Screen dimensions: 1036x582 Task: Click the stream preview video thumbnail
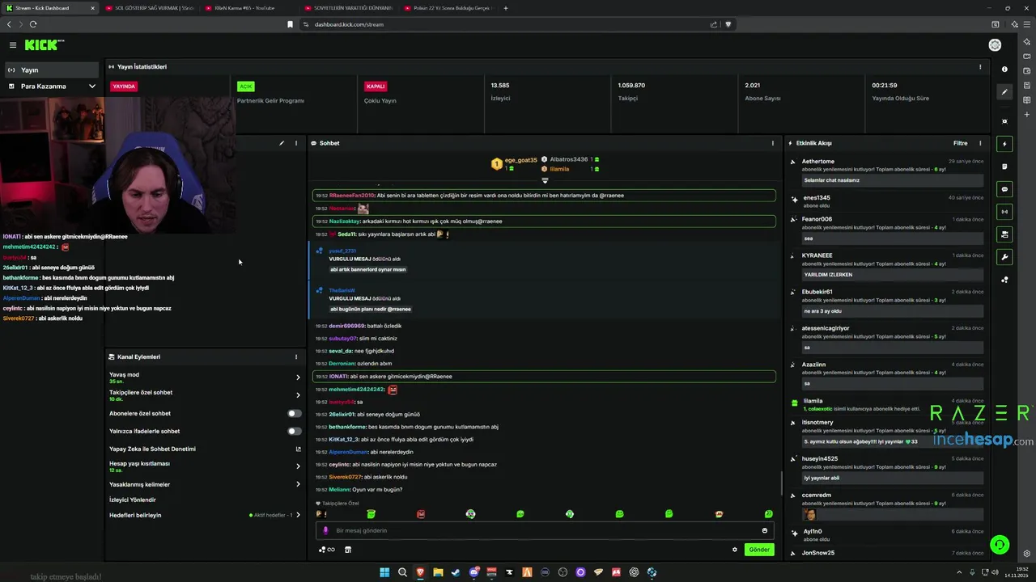pos(118,164)
